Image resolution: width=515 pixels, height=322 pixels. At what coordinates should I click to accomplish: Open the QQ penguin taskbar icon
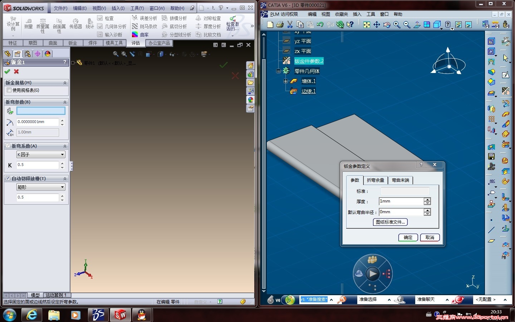142,315
